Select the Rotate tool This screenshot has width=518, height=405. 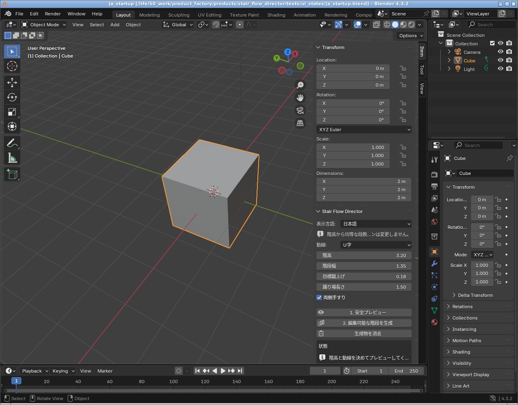(12, 97)
